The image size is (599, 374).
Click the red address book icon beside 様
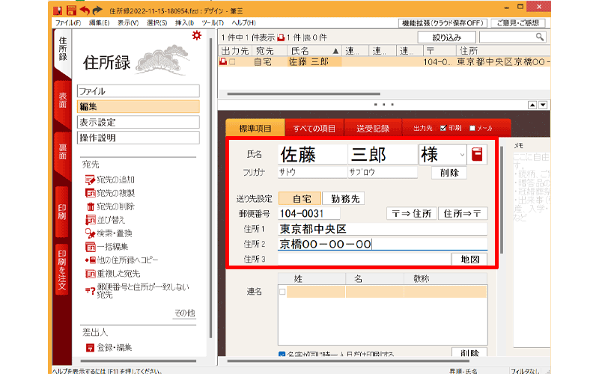[x=477, y=155]
